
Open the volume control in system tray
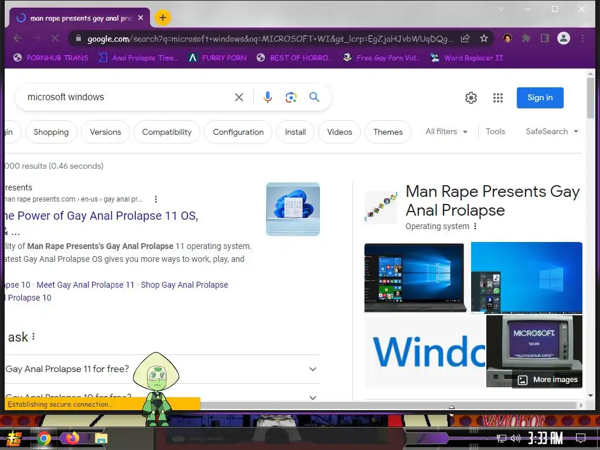516,438
